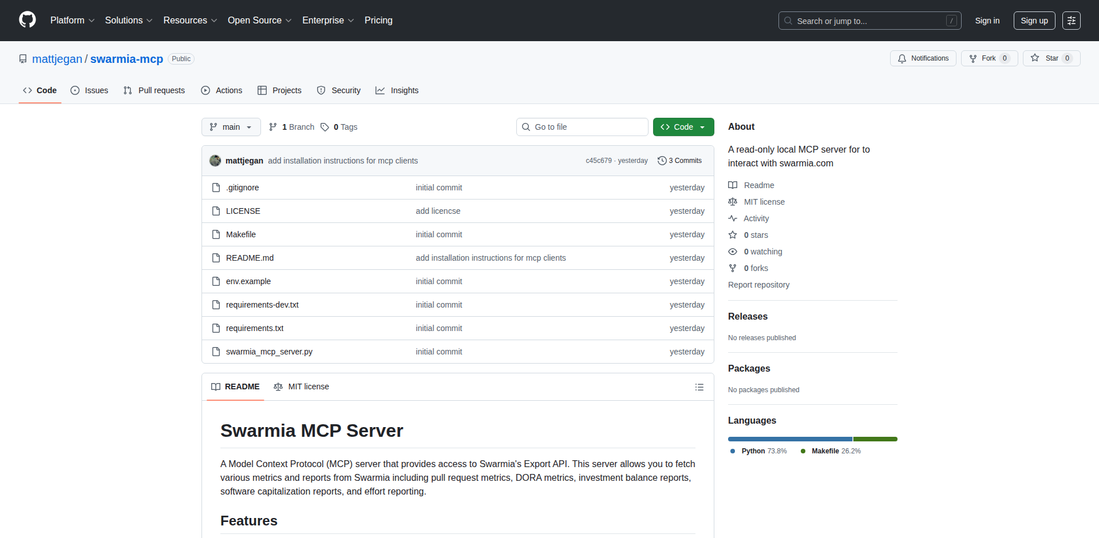Open the 'add licencse' commit message

(x=438, y=211)
